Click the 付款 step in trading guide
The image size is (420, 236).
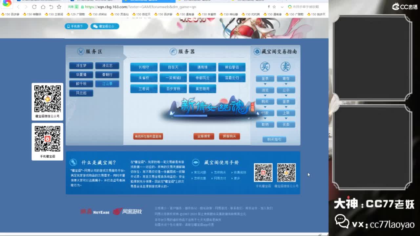point(265,113)
